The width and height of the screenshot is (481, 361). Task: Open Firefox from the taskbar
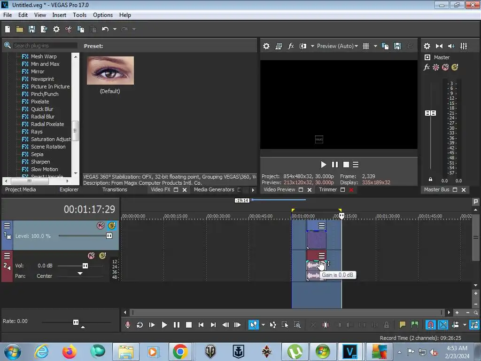(70, 352)
